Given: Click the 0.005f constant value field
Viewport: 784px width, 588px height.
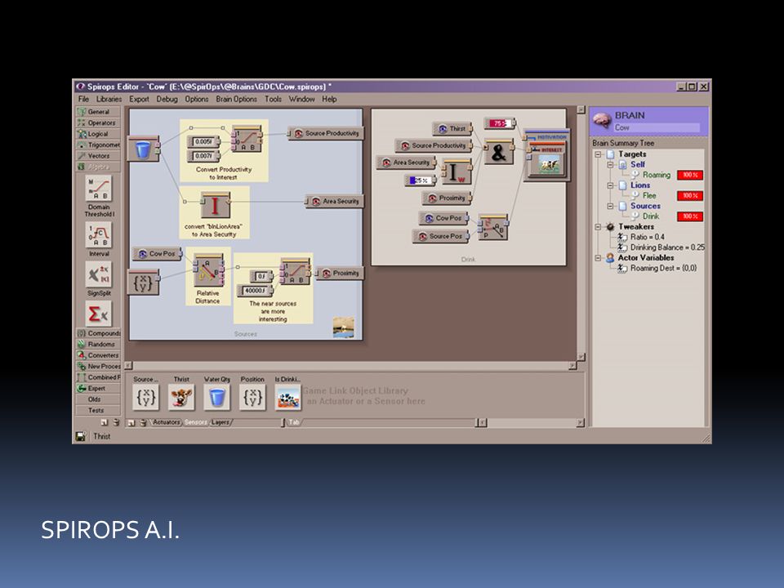Looking at the screenshot, I should (203, 141).
